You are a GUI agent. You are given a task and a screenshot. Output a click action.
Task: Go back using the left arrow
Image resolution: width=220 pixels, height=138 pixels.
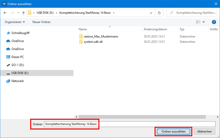pyautogui.click(x=5, y=13)
